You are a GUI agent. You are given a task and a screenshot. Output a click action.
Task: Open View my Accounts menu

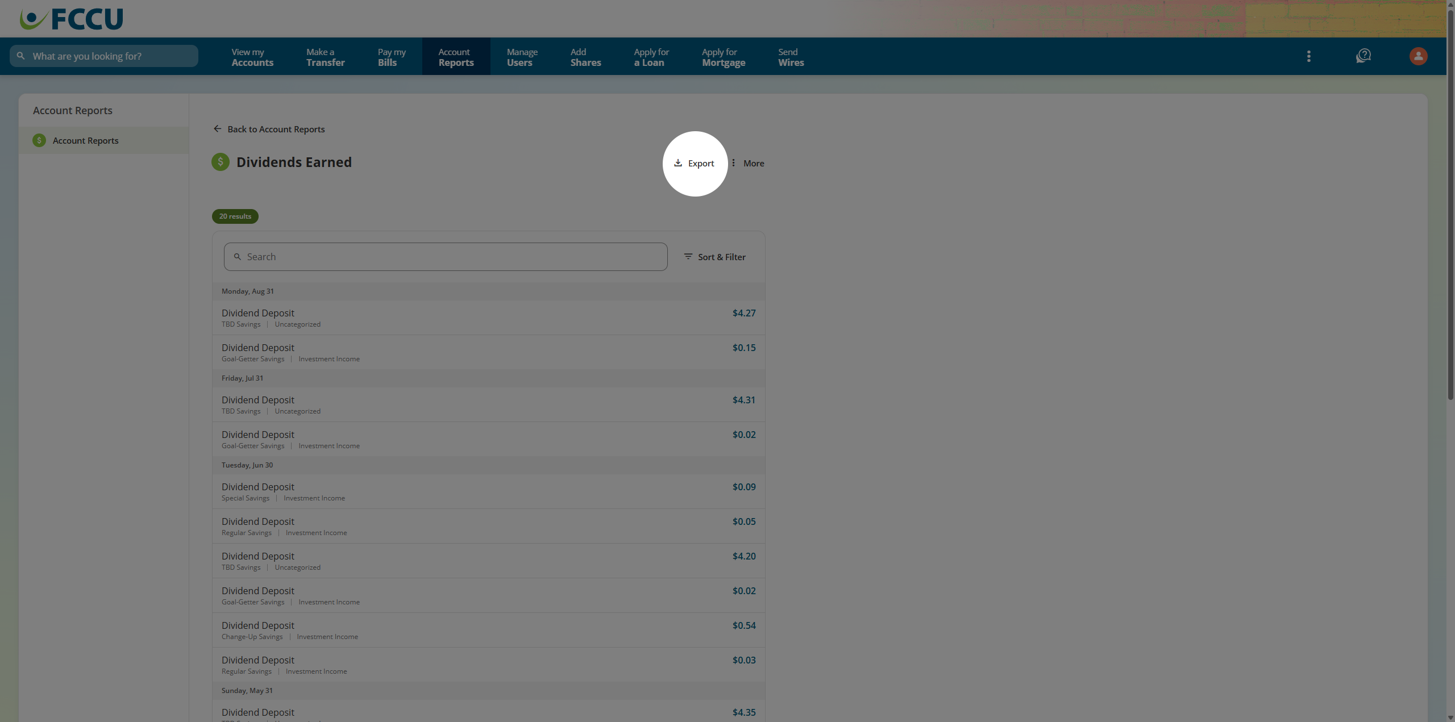pos(252,57)
